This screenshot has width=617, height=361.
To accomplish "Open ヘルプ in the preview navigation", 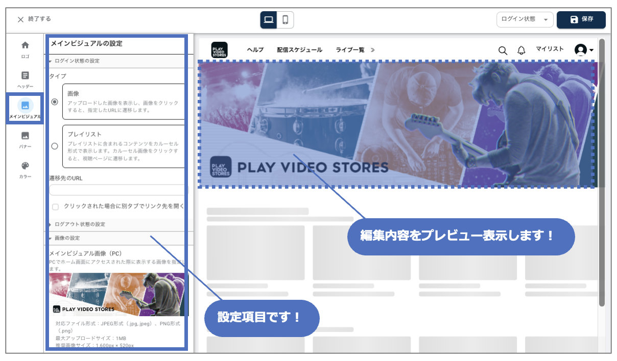I will 255,50.
